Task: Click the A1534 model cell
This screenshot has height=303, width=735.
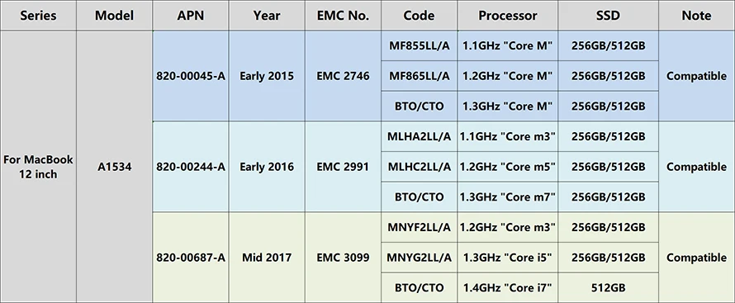Action: point(114,167)
